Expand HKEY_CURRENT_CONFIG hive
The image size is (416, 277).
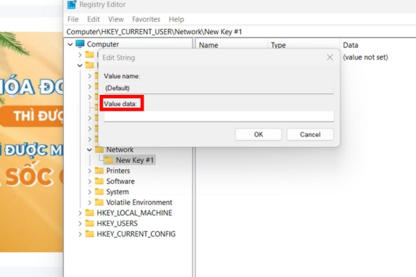[80, 234]
